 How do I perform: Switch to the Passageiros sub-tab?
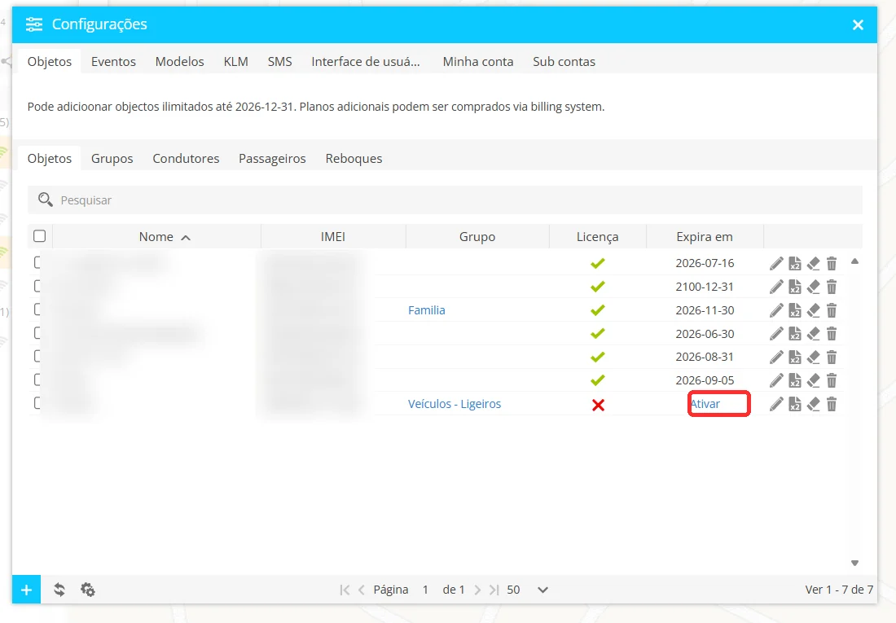[272, 159]
